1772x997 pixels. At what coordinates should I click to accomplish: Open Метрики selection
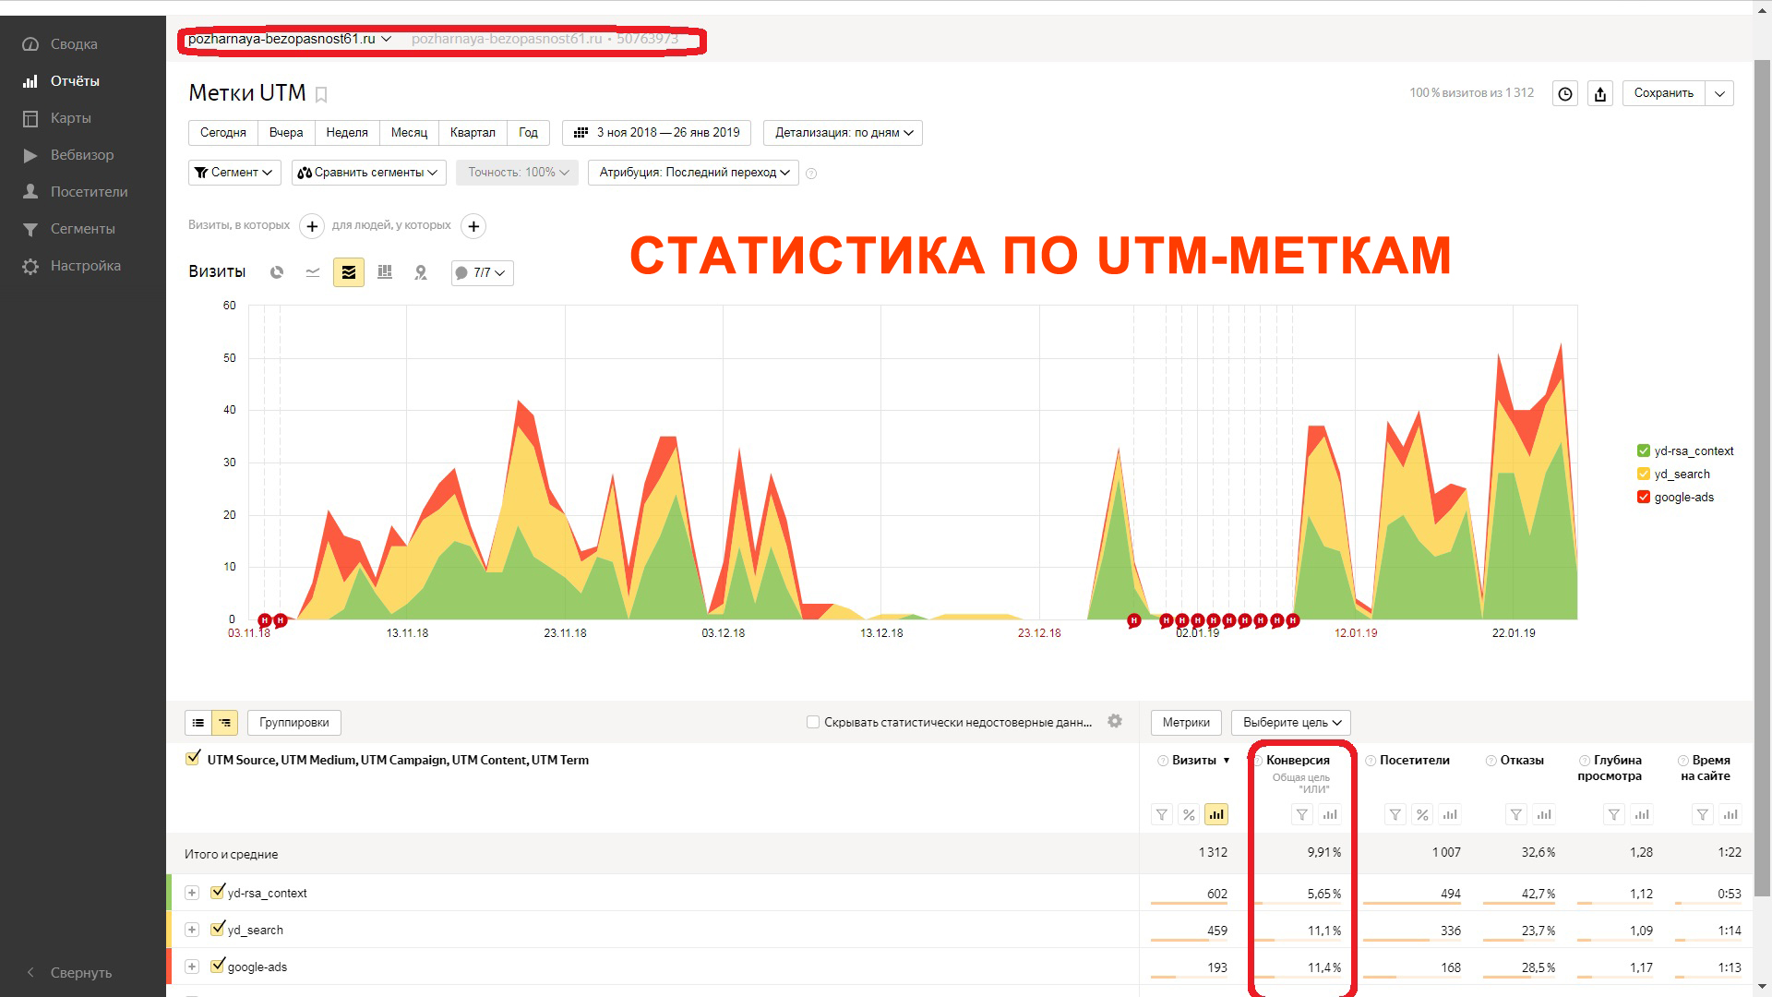tap(1186, 723)
